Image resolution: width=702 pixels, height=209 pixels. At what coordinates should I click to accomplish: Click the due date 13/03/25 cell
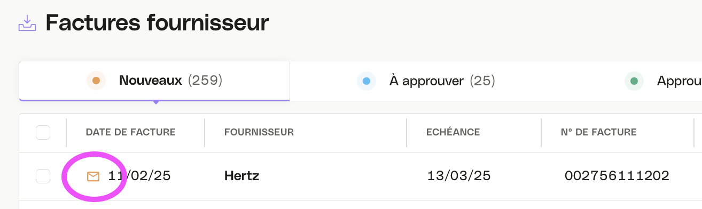459,176
